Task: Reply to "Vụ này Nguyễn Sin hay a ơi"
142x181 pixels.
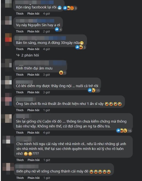Action: tap(33, 31)
